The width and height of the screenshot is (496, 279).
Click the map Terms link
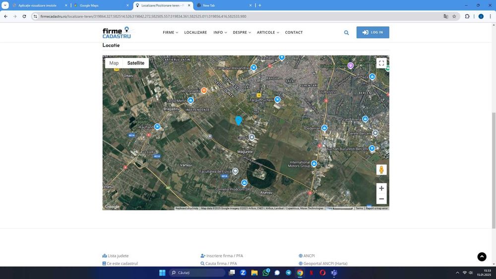coord(359,209)
